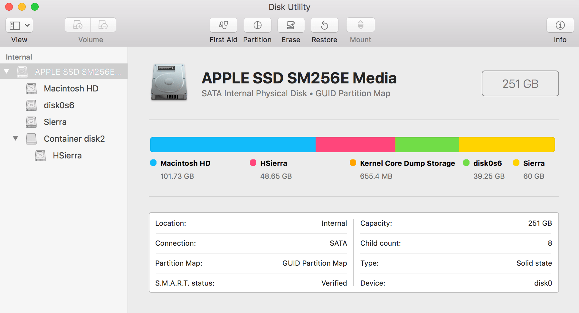
Task: Open the Partition tool
Action: point(258,25)
